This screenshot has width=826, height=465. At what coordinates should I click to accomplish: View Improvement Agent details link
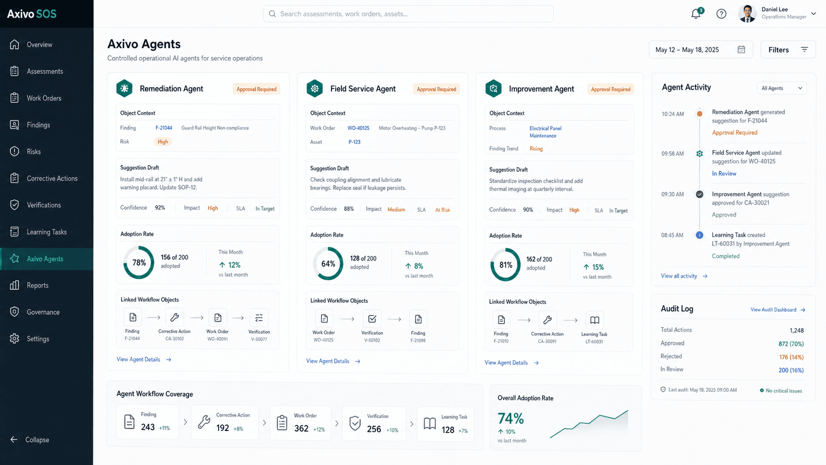pyautogui.click(x=512, y=363)
